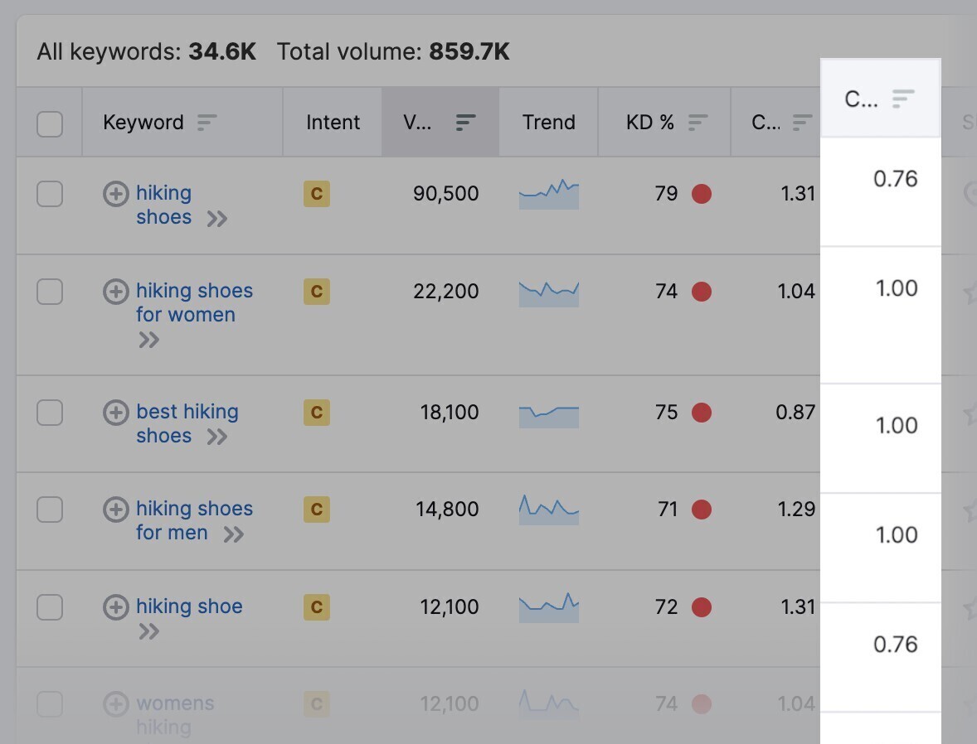The height and width of the screenshot is (744, 977).
Task: Sort by Volume column sort icon
Action: tap(465, 123)
